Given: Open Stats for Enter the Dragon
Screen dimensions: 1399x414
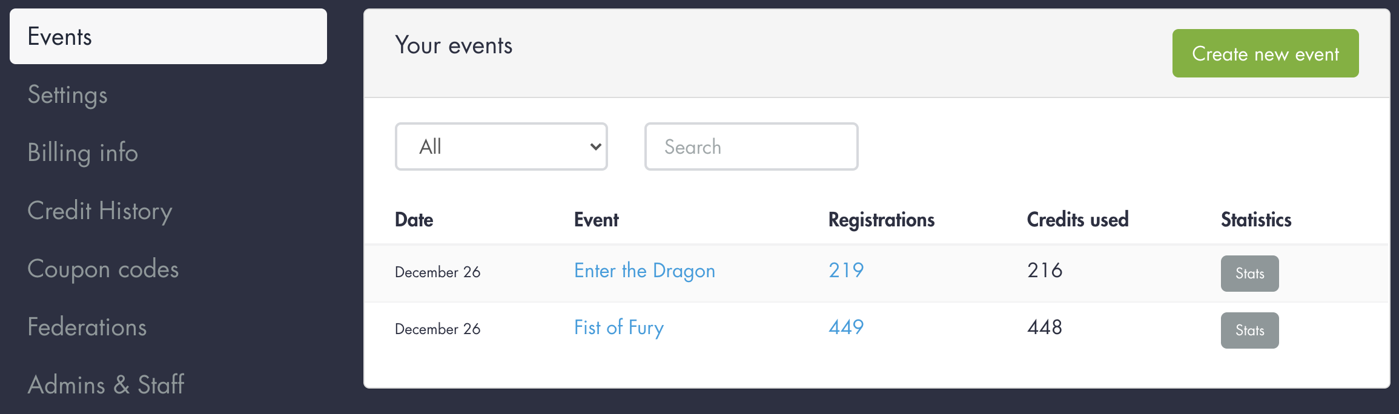Looking at the screenshot, I should click(x=1249, y=274).
